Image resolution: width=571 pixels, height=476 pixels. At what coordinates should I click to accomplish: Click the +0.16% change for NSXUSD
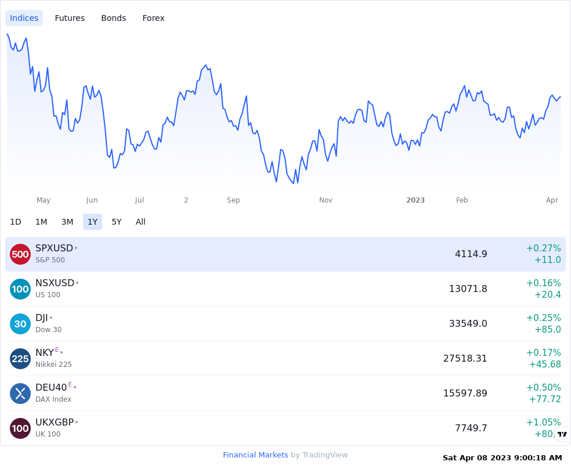click(544, 283)
